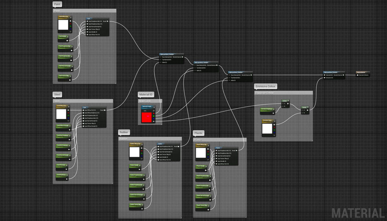Click the green channel pin on Material ID mask
The image size is (387, 221).
click(x=153, y=116)
